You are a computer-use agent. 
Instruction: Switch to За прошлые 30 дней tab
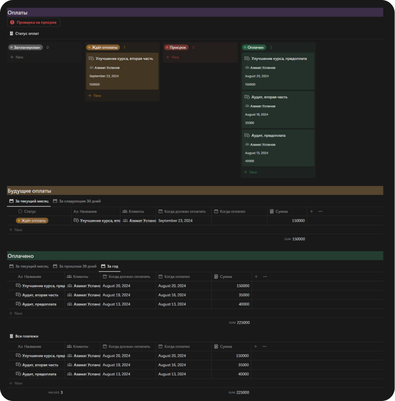pyautogui.click(x=75, y=266)
